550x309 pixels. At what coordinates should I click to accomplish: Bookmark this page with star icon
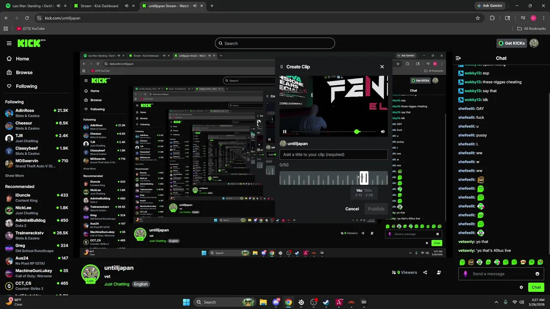(477, 18)
